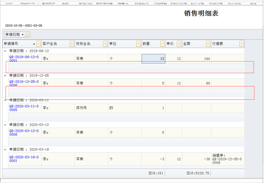Open filter icon on 单据日期 group chip
The height and width of the screenshot is (183, 264).
pyautogui.click(x=27, y=35)
